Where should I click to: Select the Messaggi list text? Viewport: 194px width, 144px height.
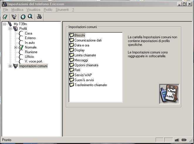click(81, 60)
